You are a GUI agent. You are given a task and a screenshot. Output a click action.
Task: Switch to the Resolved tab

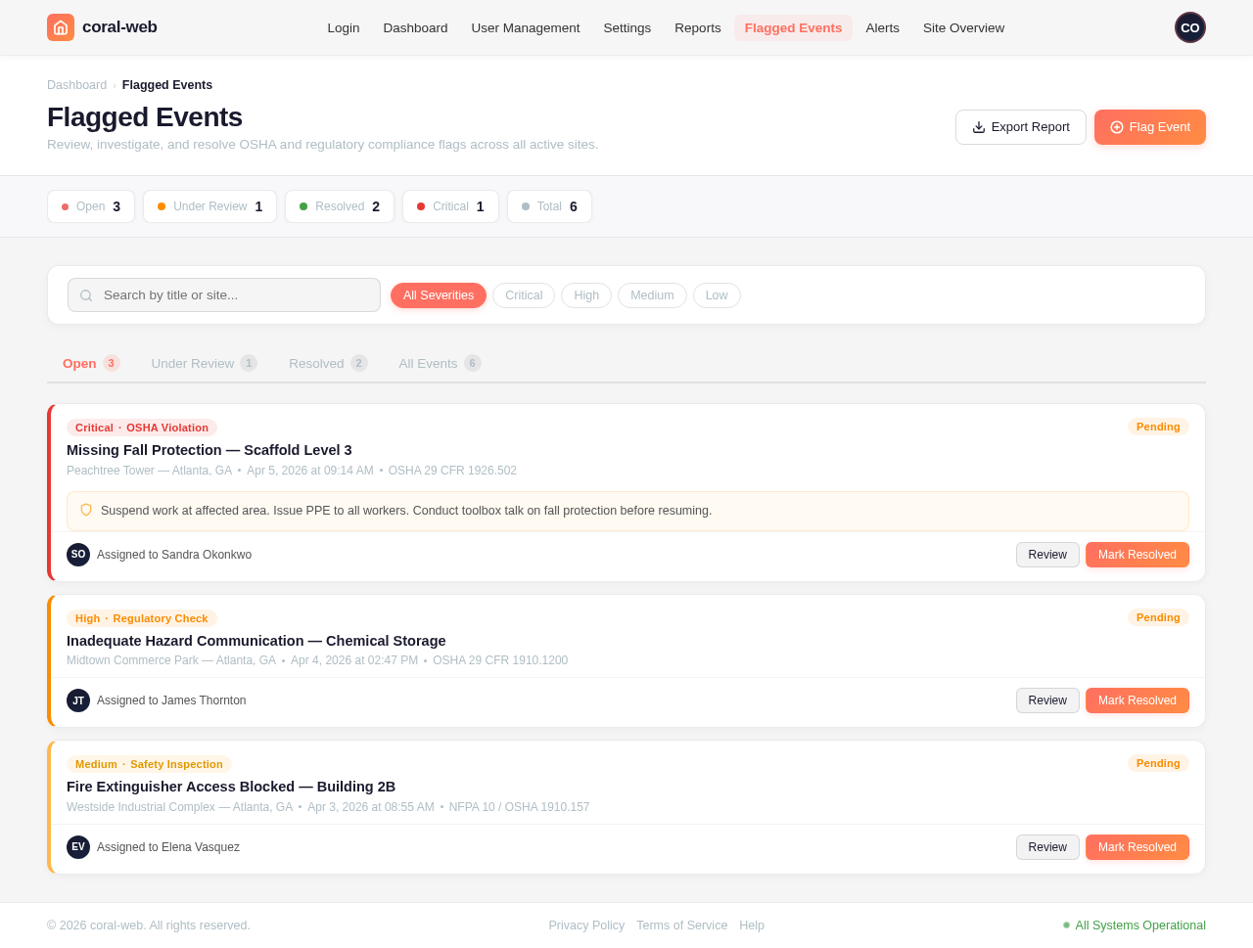(328, 363)
